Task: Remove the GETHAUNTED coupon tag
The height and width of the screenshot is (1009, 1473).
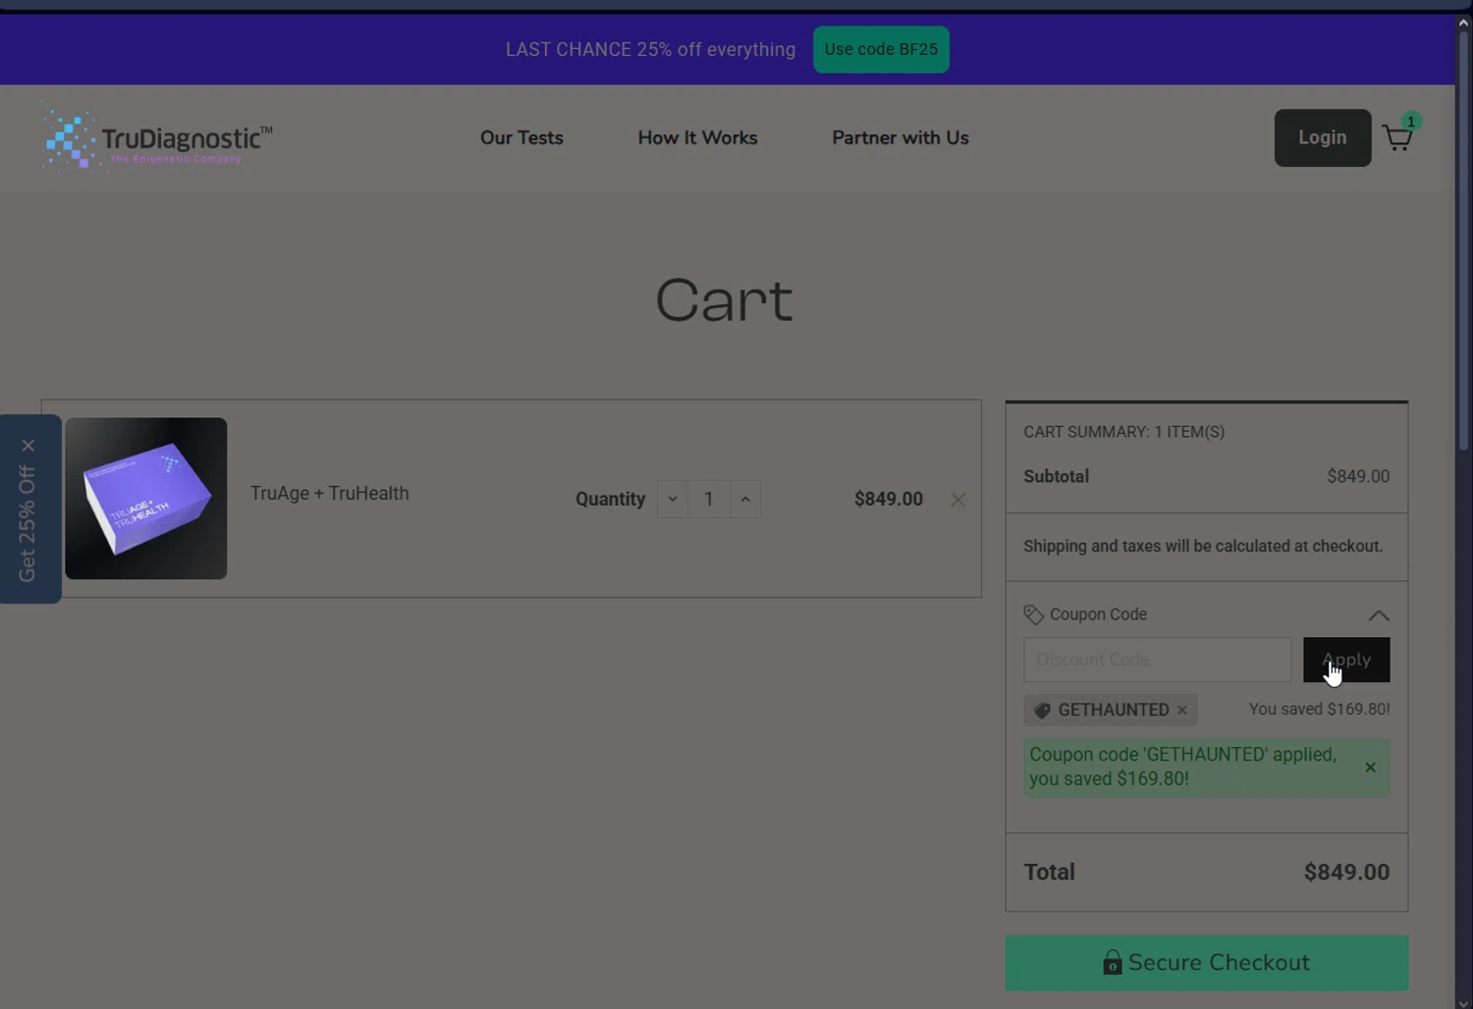Action: (1182, 710)
